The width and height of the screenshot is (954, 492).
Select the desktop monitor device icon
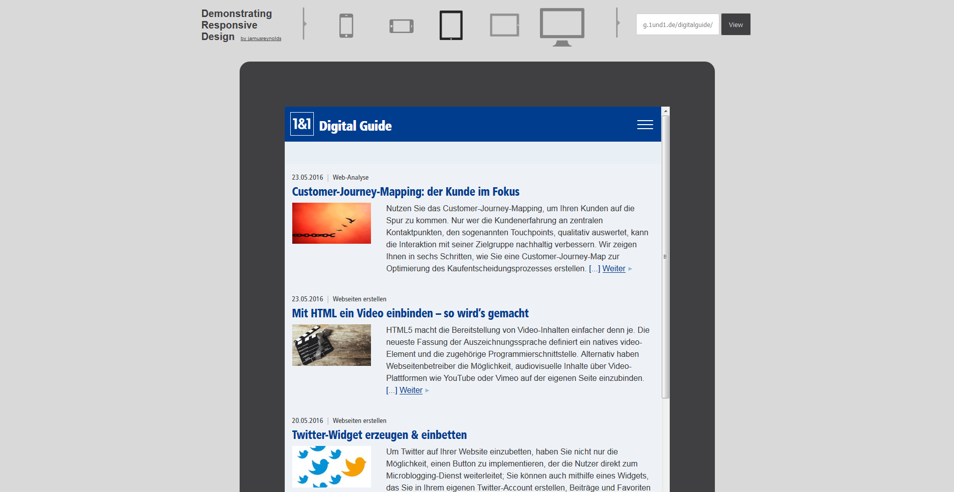[562, 27]
